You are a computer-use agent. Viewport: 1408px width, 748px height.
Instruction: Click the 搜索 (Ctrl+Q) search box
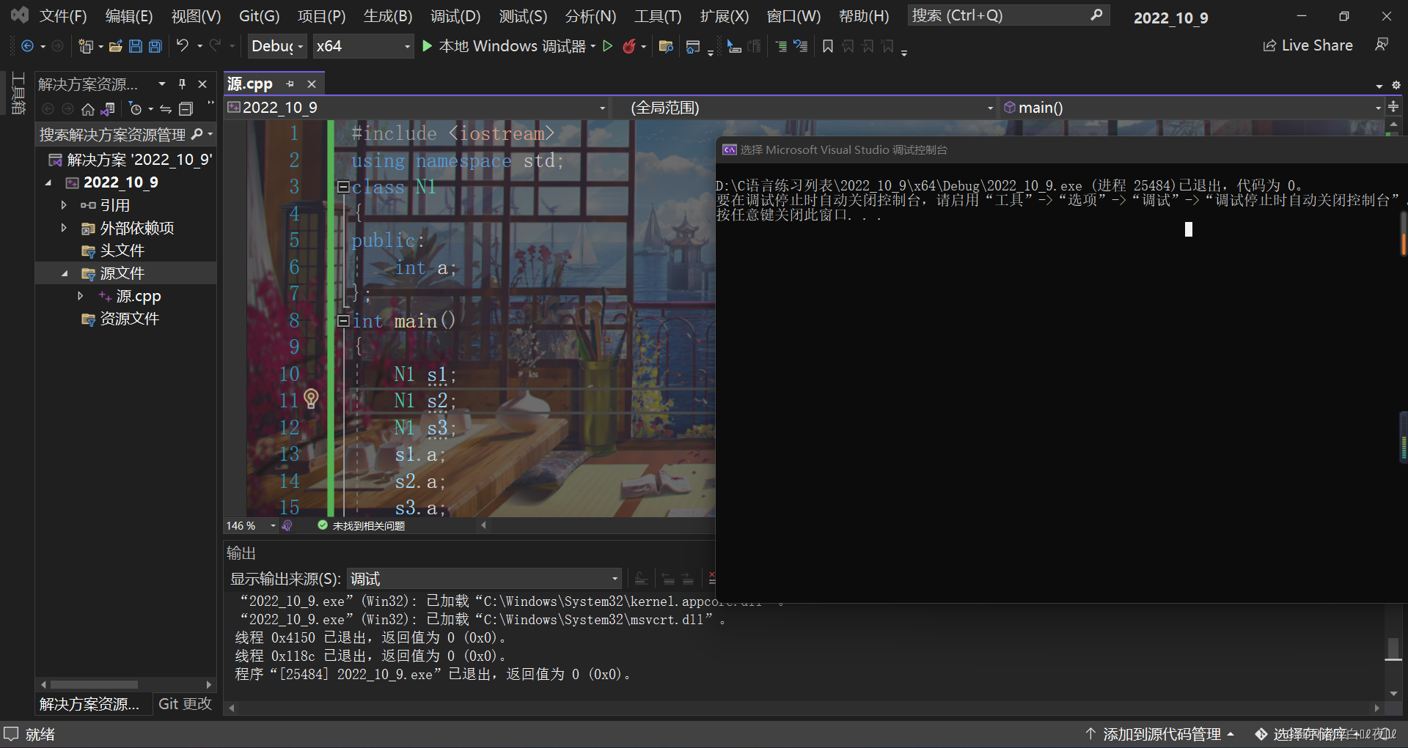point(1008,15)
